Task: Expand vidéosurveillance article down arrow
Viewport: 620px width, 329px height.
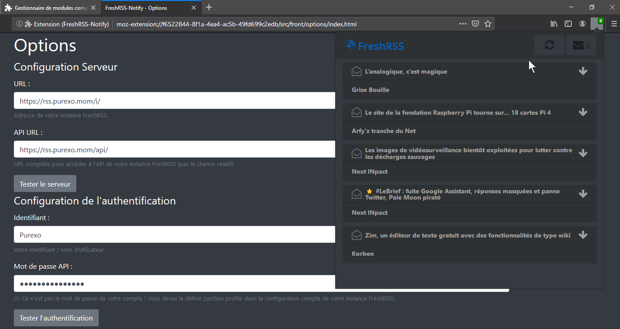Action: (x=583, y=153)
